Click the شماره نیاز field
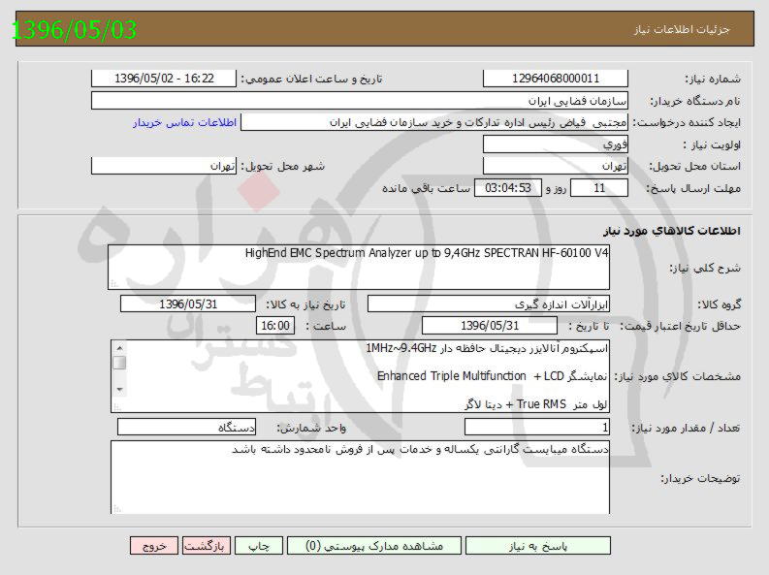 pos(555,79)
